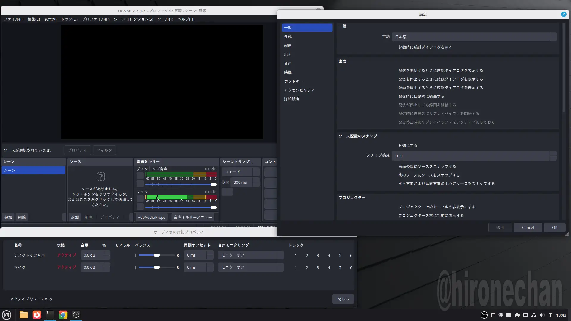Select ホットキー in settings sidebar
Image resolution: width=571 pixels, height=321 pixels.
coord(294,81)
